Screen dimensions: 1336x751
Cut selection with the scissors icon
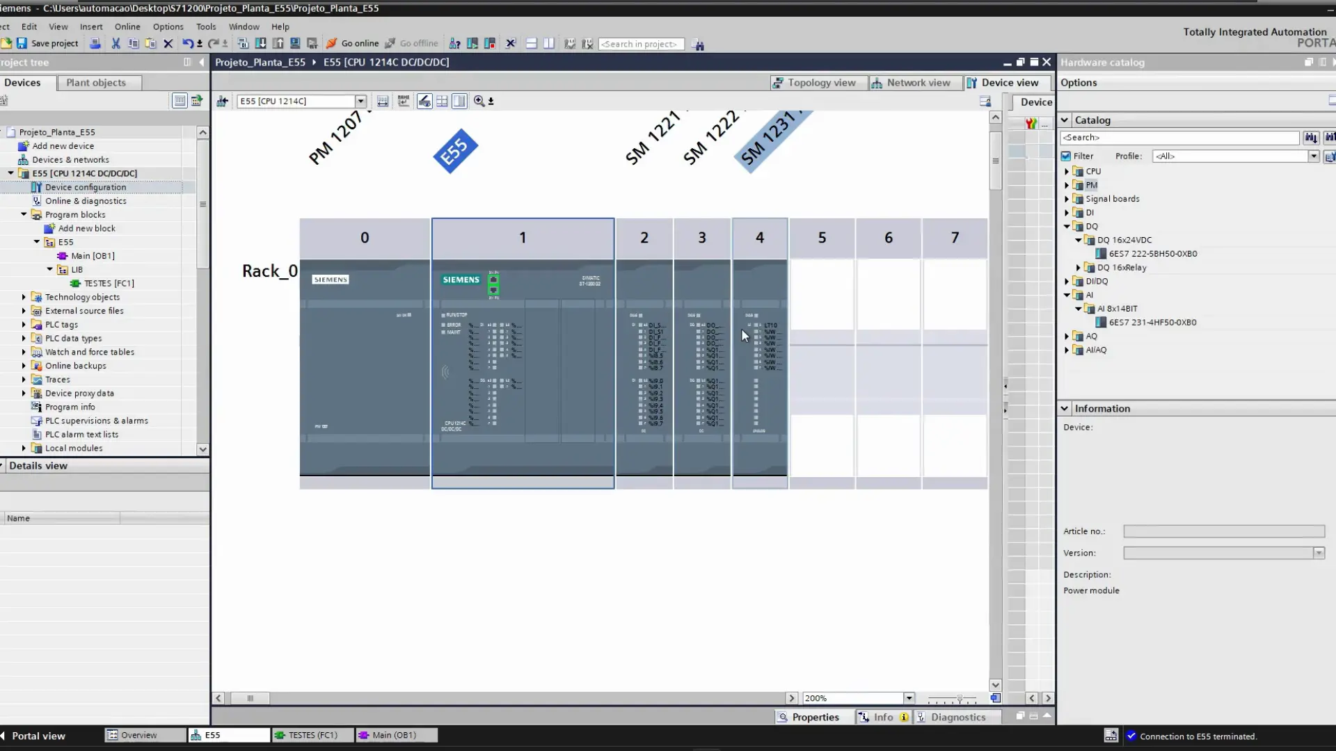click(x=116, y=43)
